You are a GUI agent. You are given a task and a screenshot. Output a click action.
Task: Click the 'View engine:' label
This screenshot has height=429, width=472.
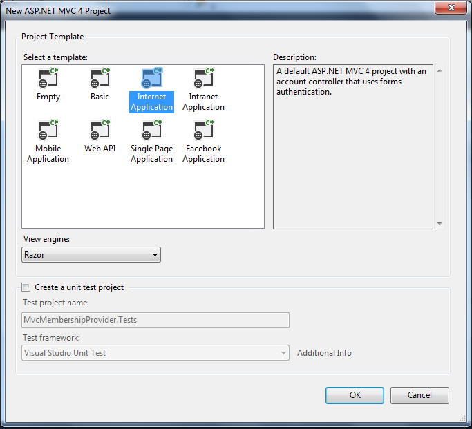[47, 239]
